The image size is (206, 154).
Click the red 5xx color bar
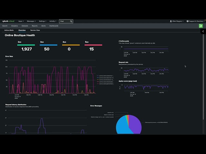(93, 45)
